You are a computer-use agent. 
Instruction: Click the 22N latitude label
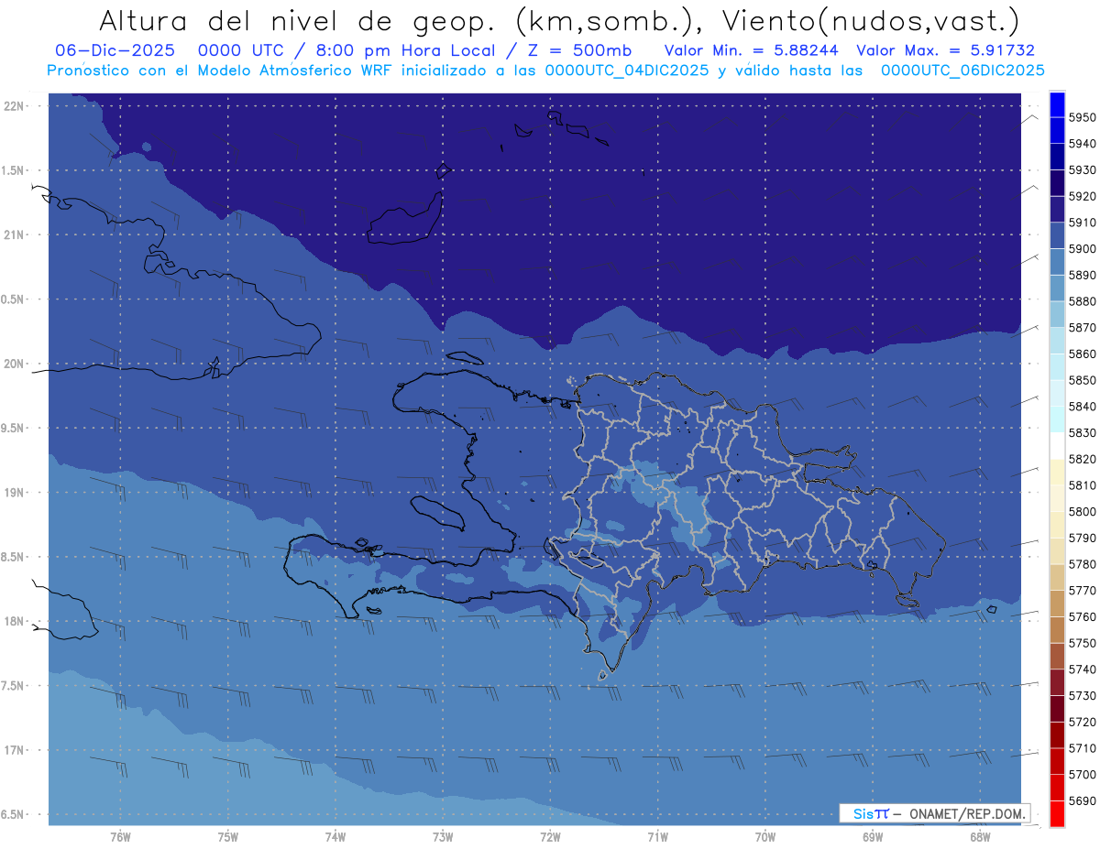point(13,106)
